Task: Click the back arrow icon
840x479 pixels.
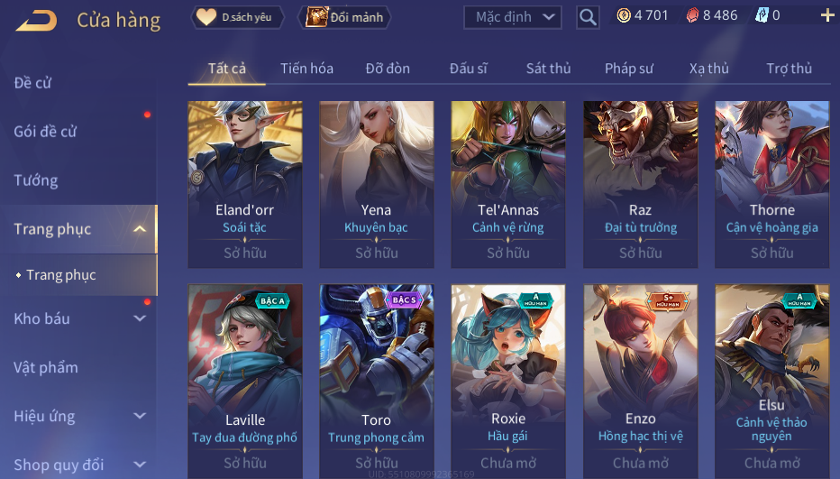Action: pyautogui.click(x=36, y=21)
